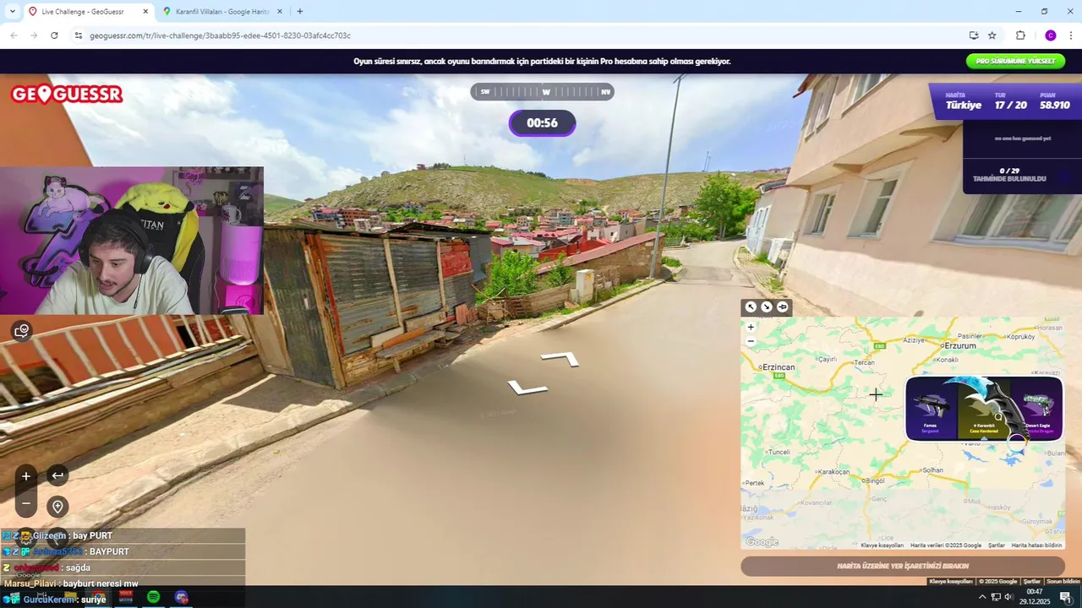This screenshot has width=1082, height=608.
Task: Open Spotify from the taskbar
Action: point(153,597)
